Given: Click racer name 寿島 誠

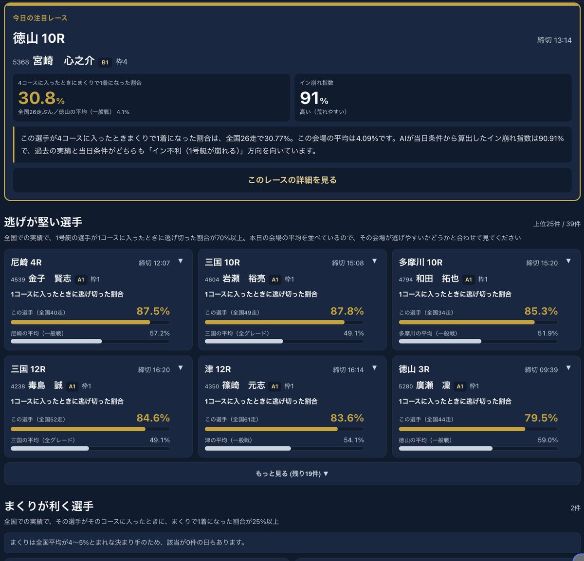Looking at the screenshot, I should tap(45, 386).
